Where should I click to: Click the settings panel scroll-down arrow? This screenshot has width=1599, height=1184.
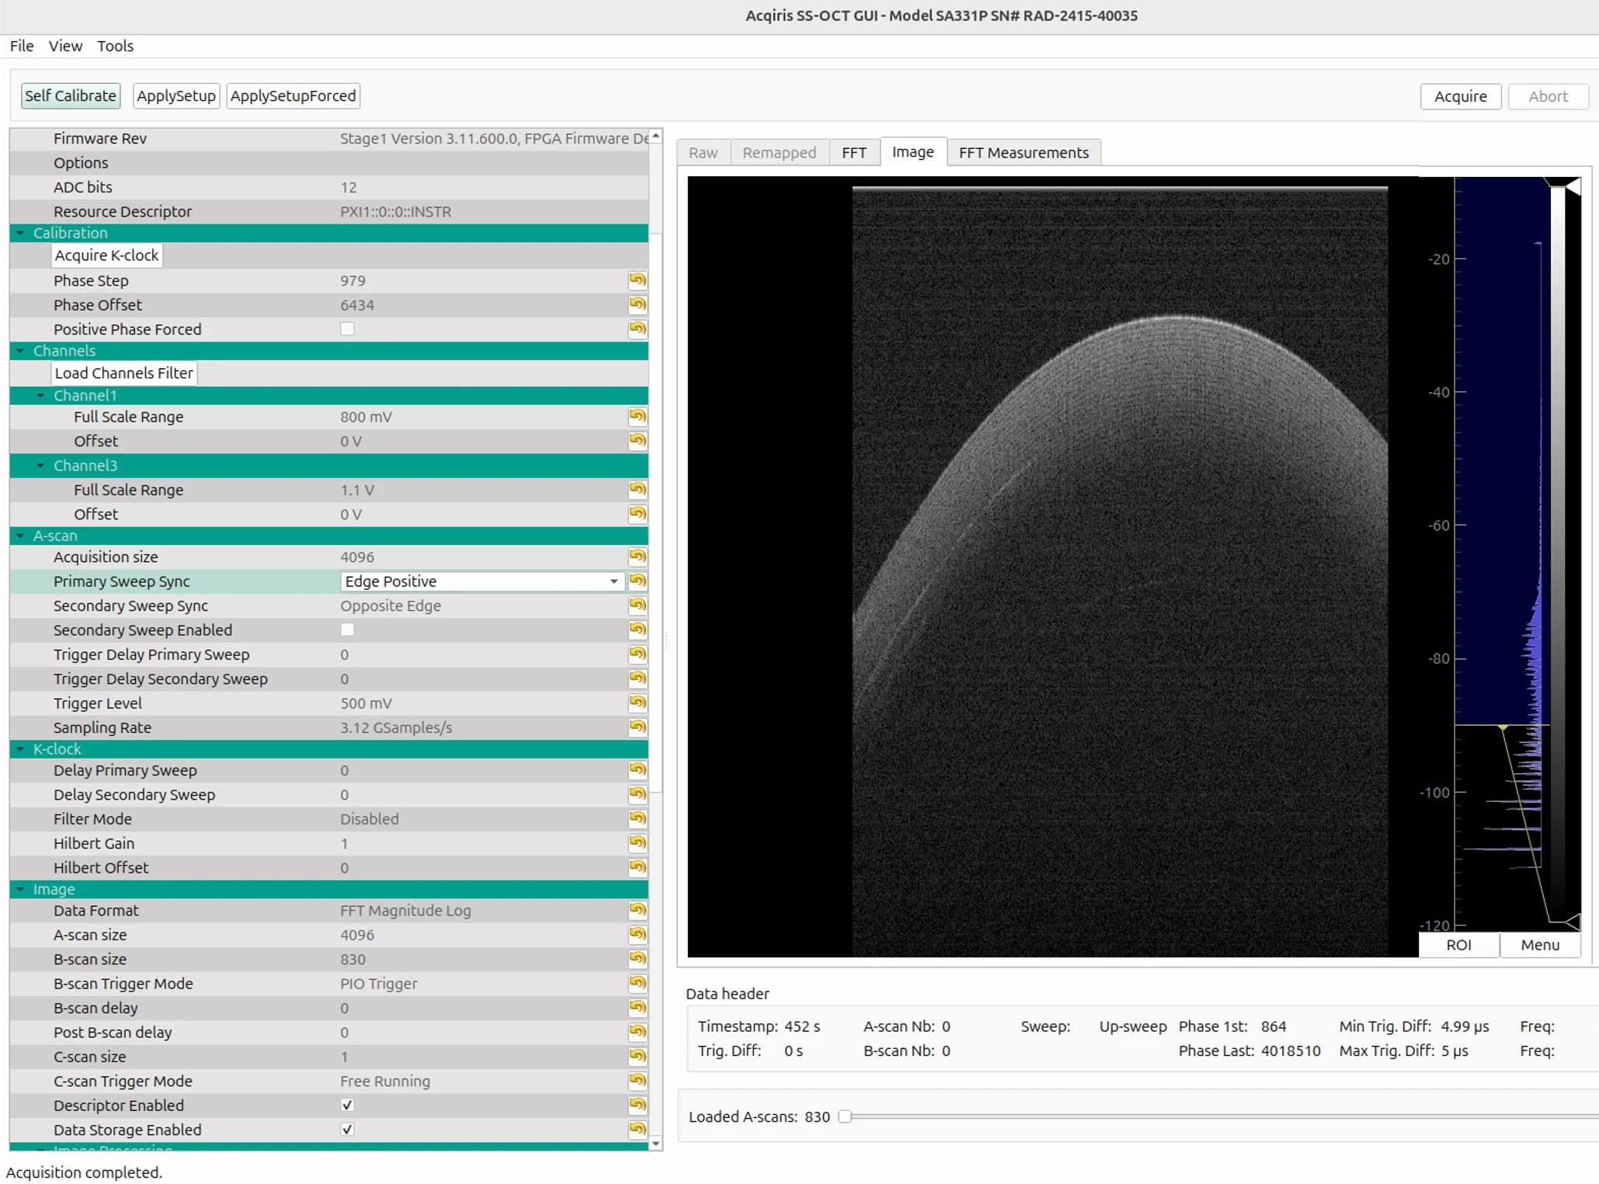point(655,1144)
